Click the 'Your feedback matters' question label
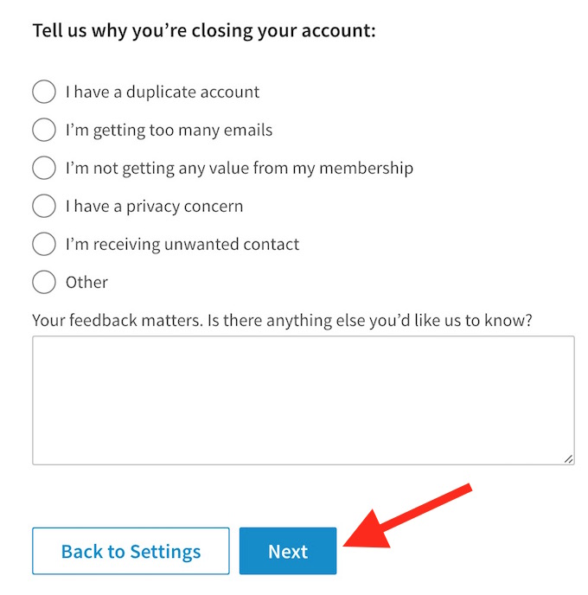The image size is (588, 595). pos(282,320)
